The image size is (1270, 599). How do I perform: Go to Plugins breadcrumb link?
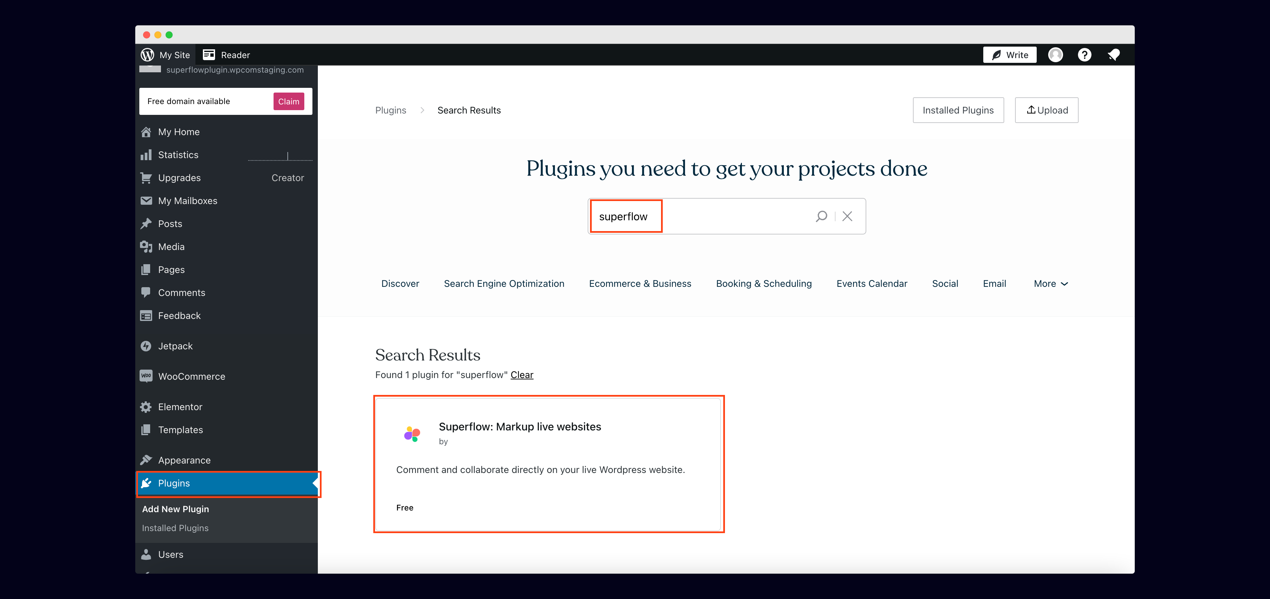(x=391, y=110)
